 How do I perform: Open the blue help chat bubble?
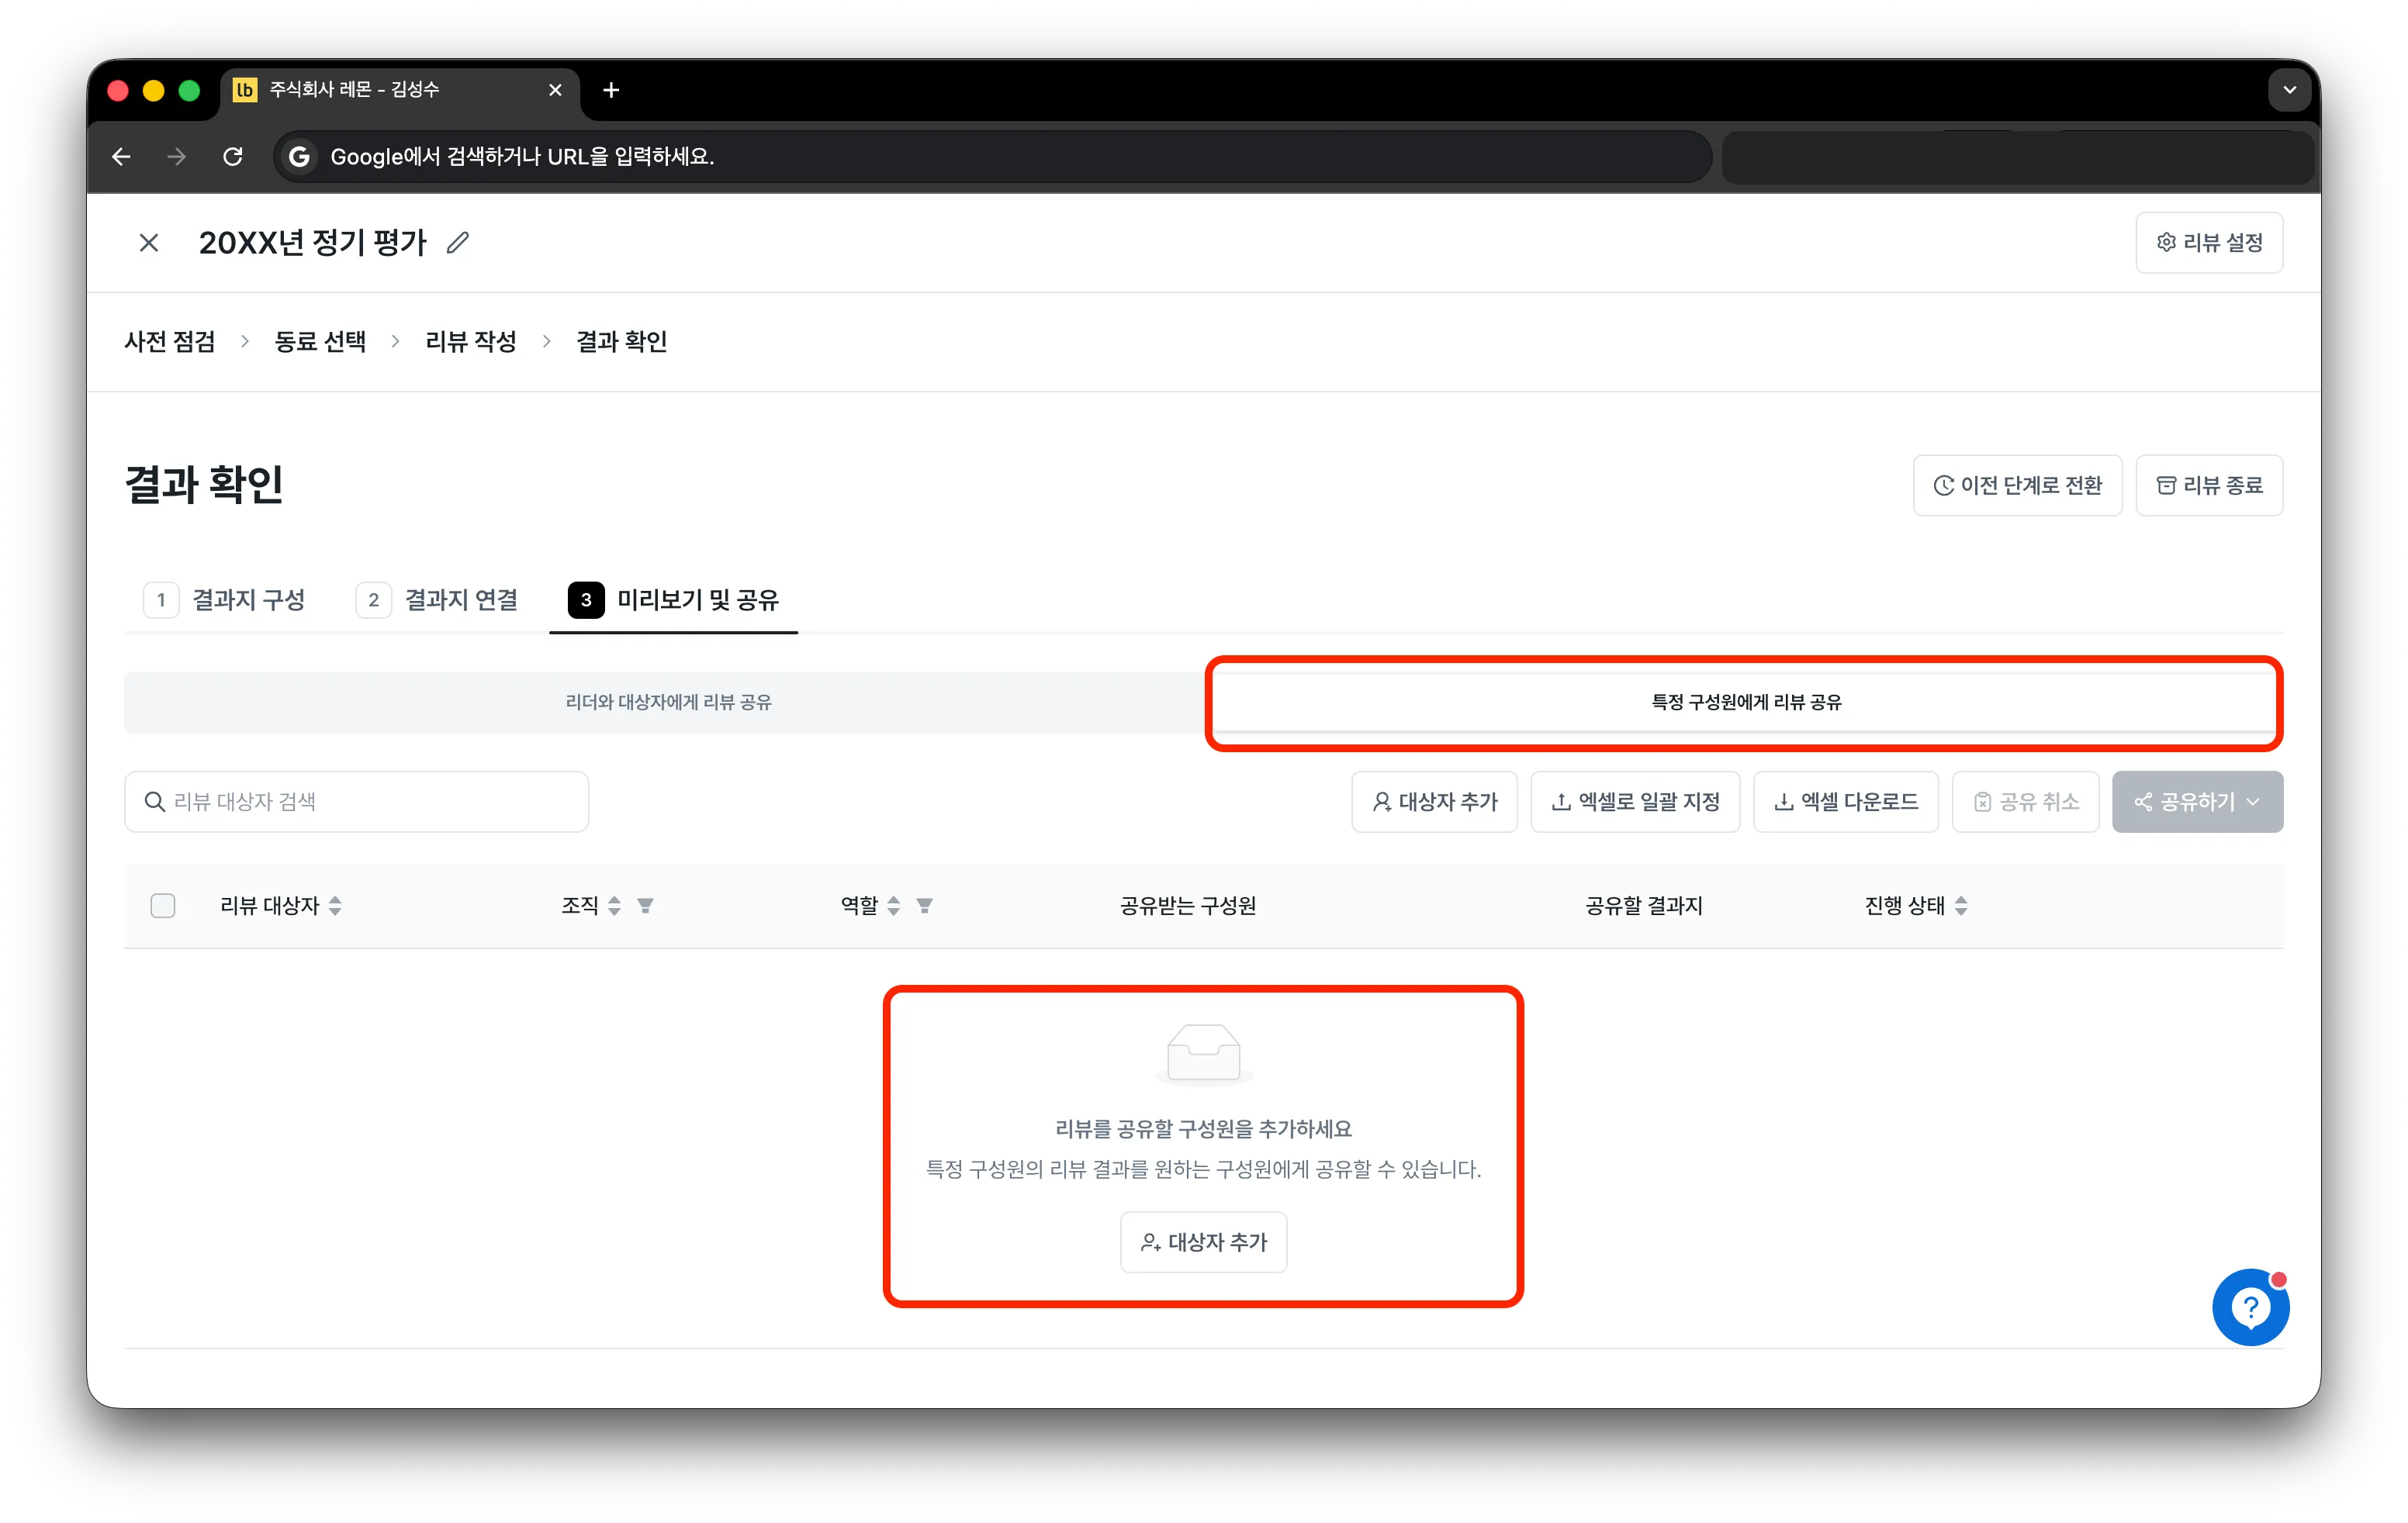(x=2250, y=1307)
